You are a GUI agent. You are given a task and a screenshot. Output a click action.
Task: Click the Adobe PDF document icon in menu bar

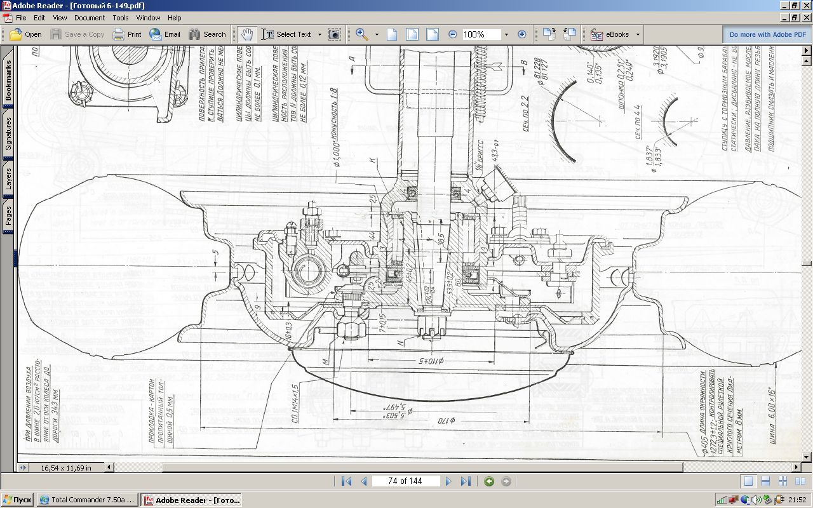point(7,18)
